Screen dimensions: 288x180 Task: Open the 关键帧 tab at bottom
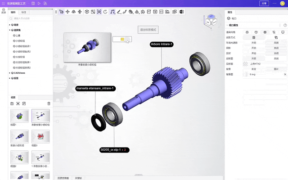coord(79,178)
